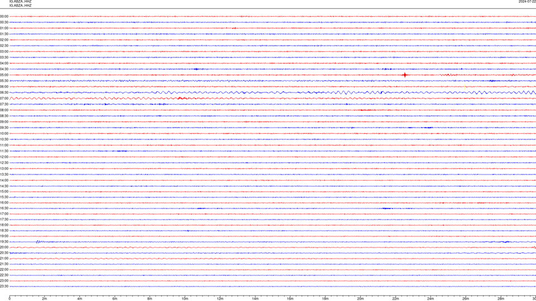Click the 06:00 time label
Image resolution: width=536 pixels, height=301 pixels.
coord(4,87)
